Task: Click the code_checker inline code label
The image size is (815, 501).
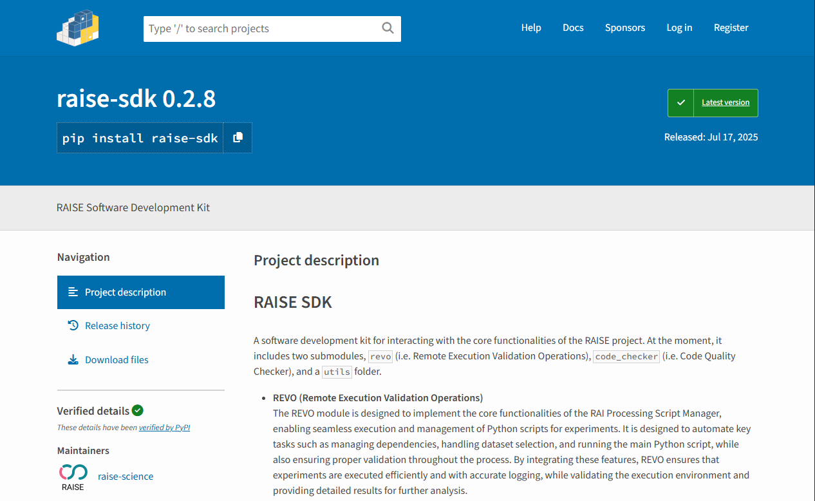Action: 626,356
